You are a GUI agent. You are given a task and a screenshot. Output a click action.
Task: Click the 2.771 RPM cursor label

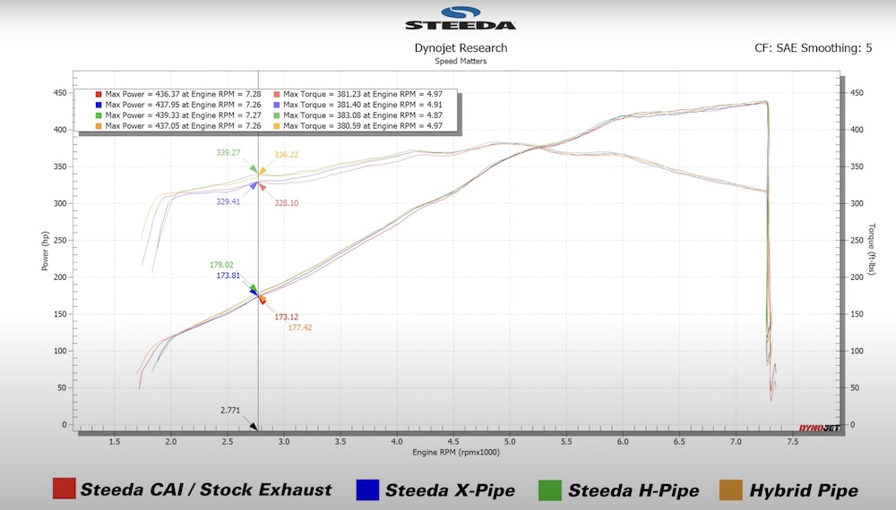230,410
